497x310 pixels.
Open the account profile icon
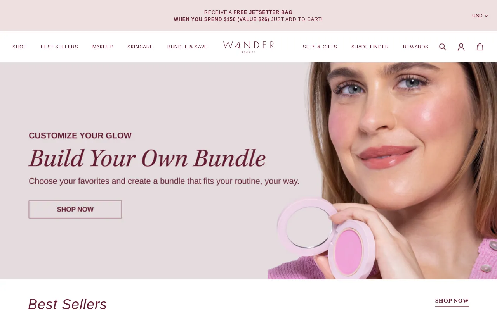coord(461,47)
